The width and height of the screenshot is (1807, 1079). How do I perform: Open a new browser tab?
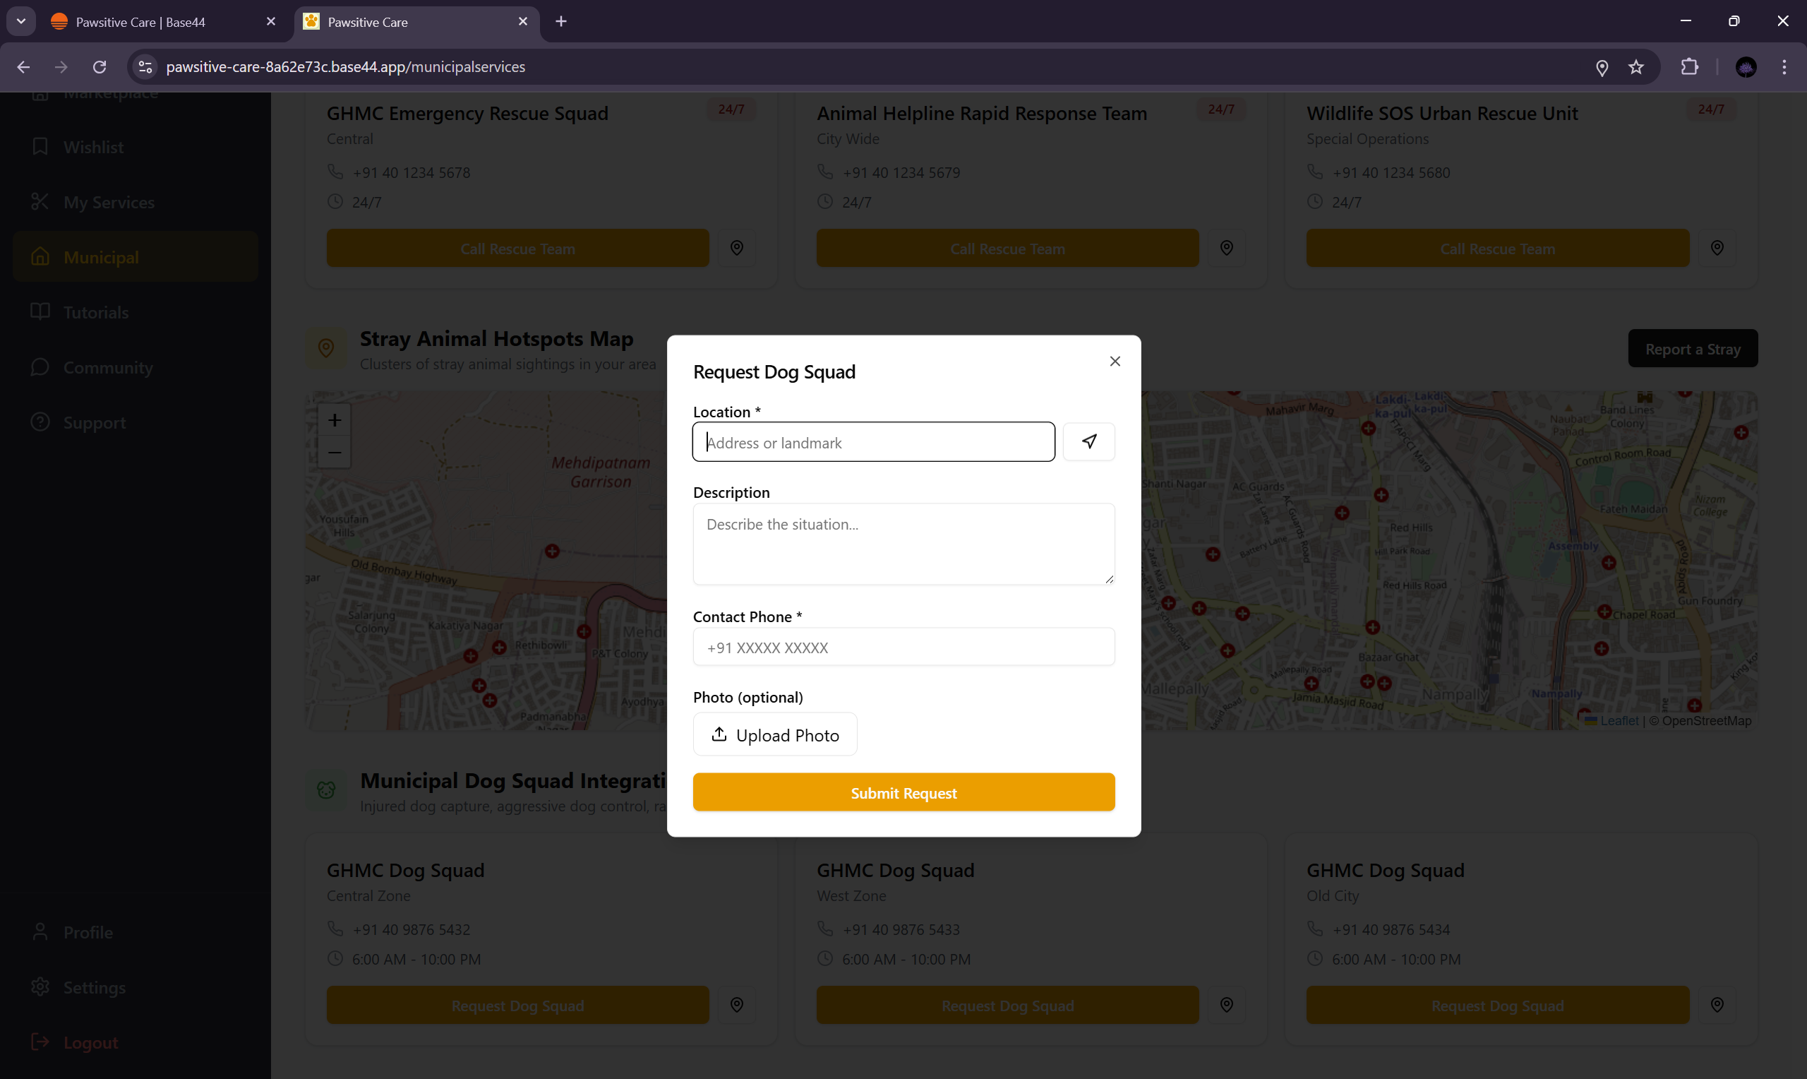pyautogui.click(x=561, y=21)
